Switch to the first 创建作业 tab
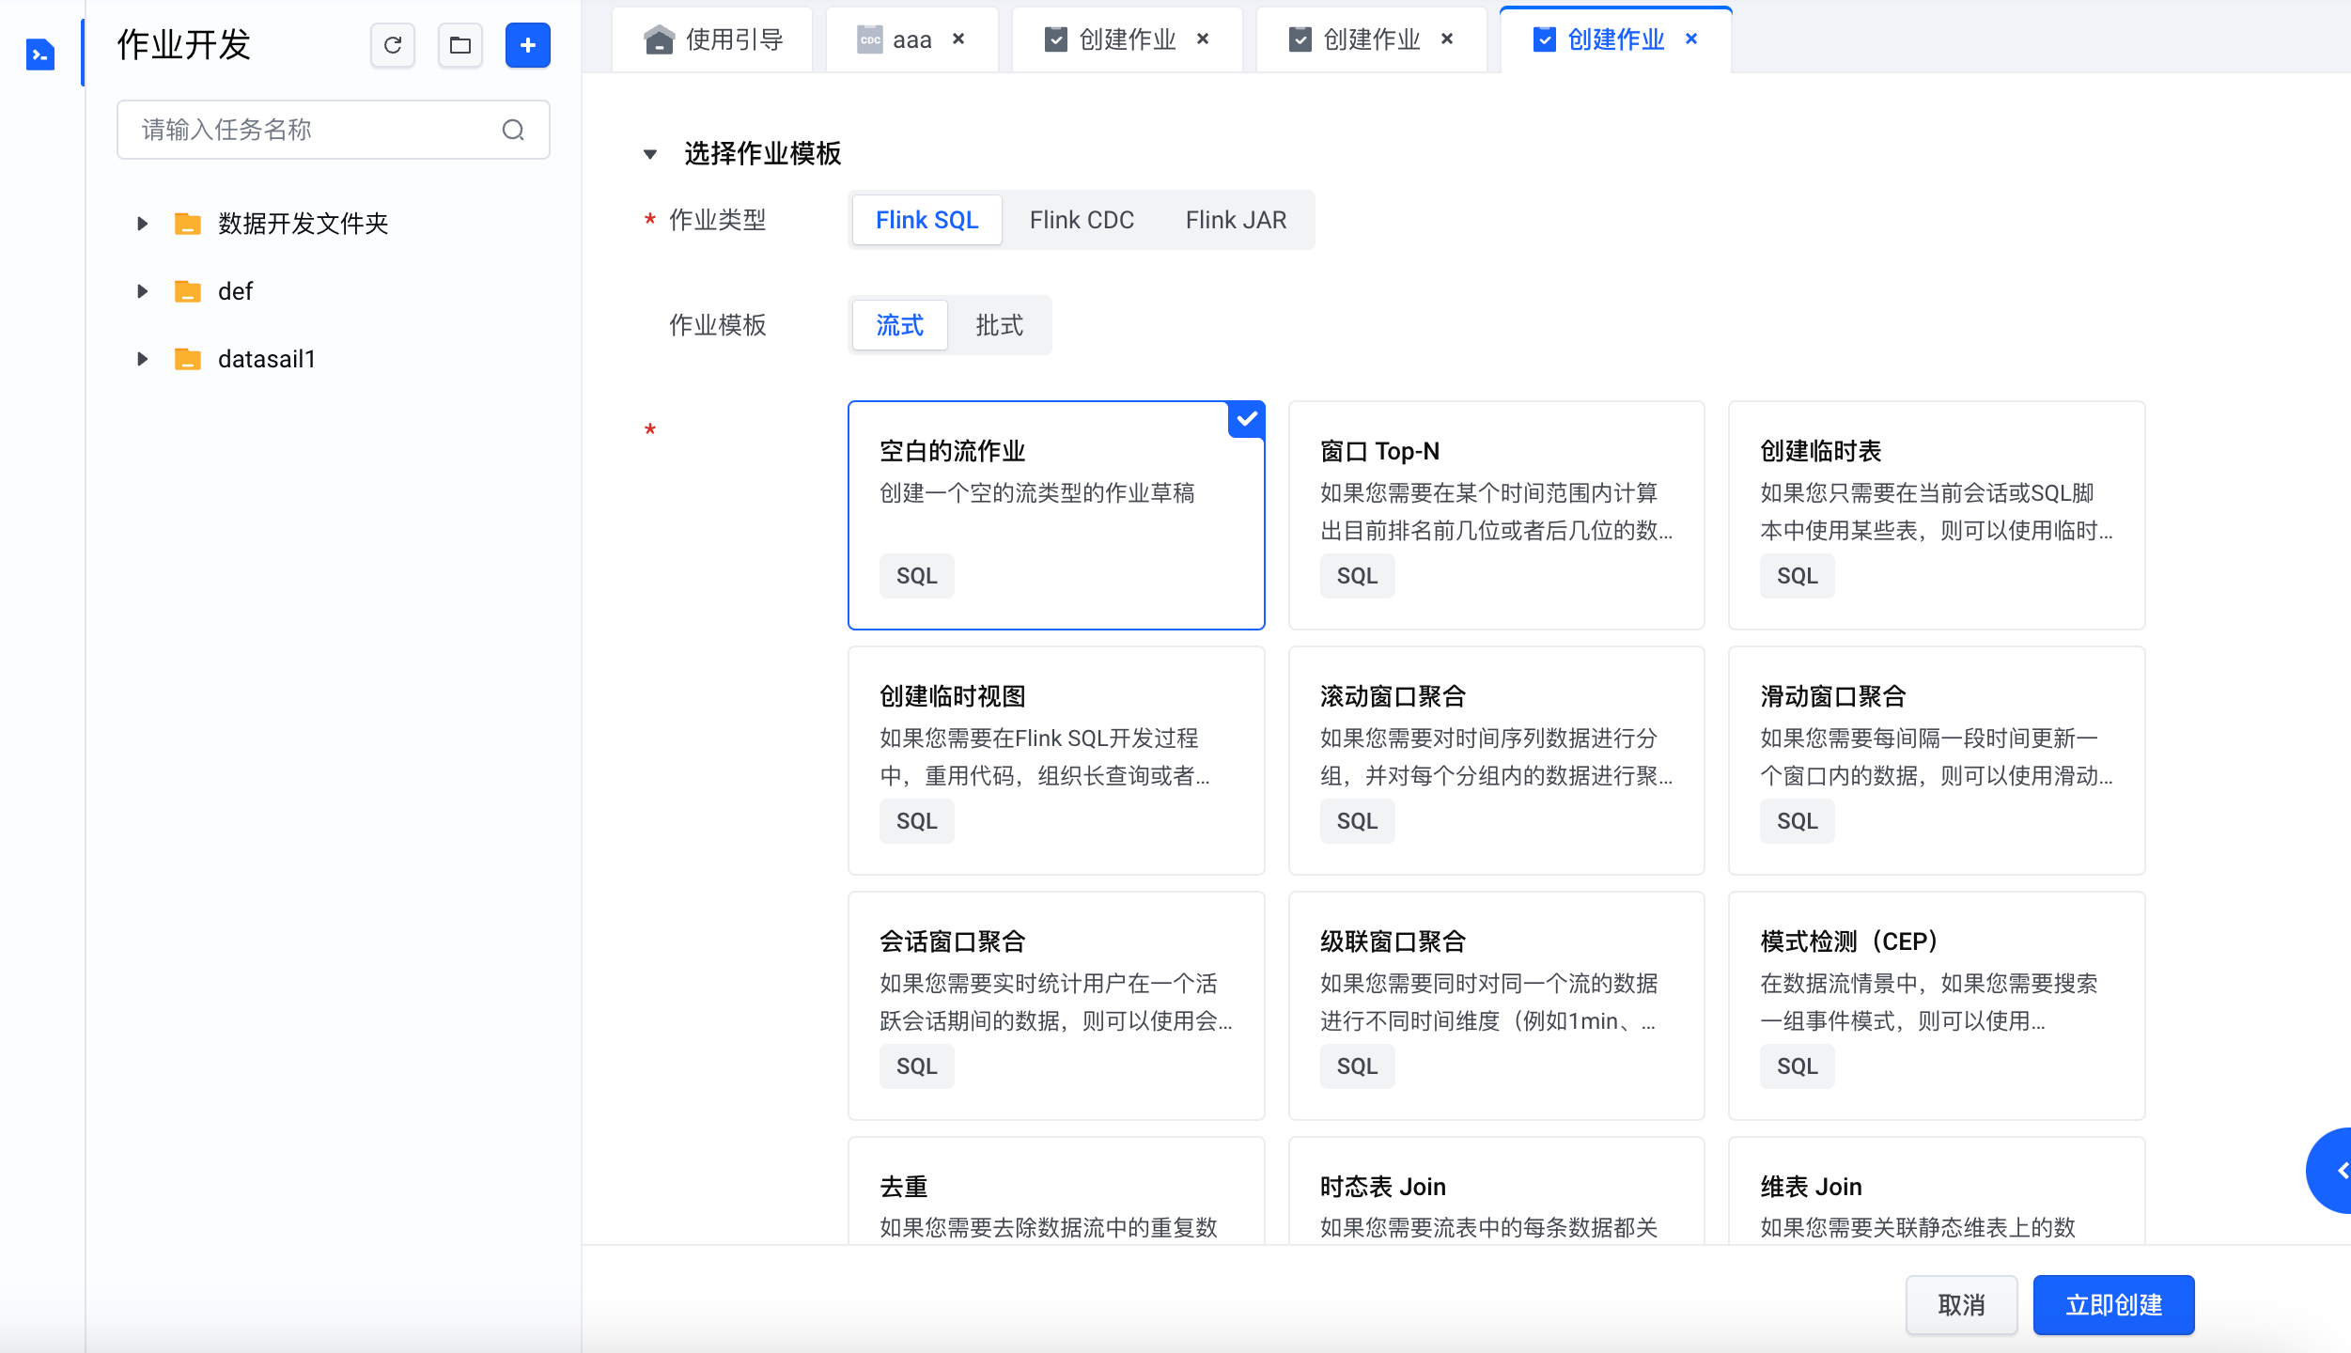The image size is (2351, 1353). click(1127, 39)
